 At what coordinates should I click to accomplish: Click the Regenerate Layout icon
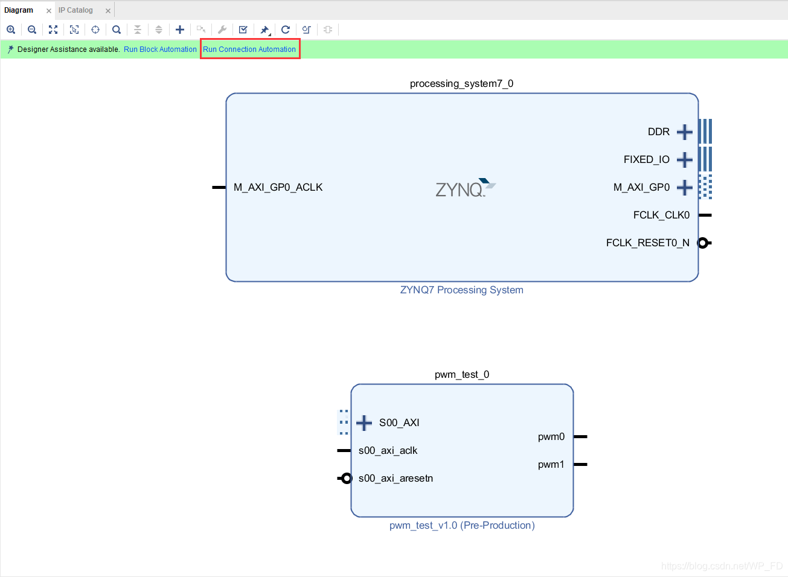click(286, 30)
